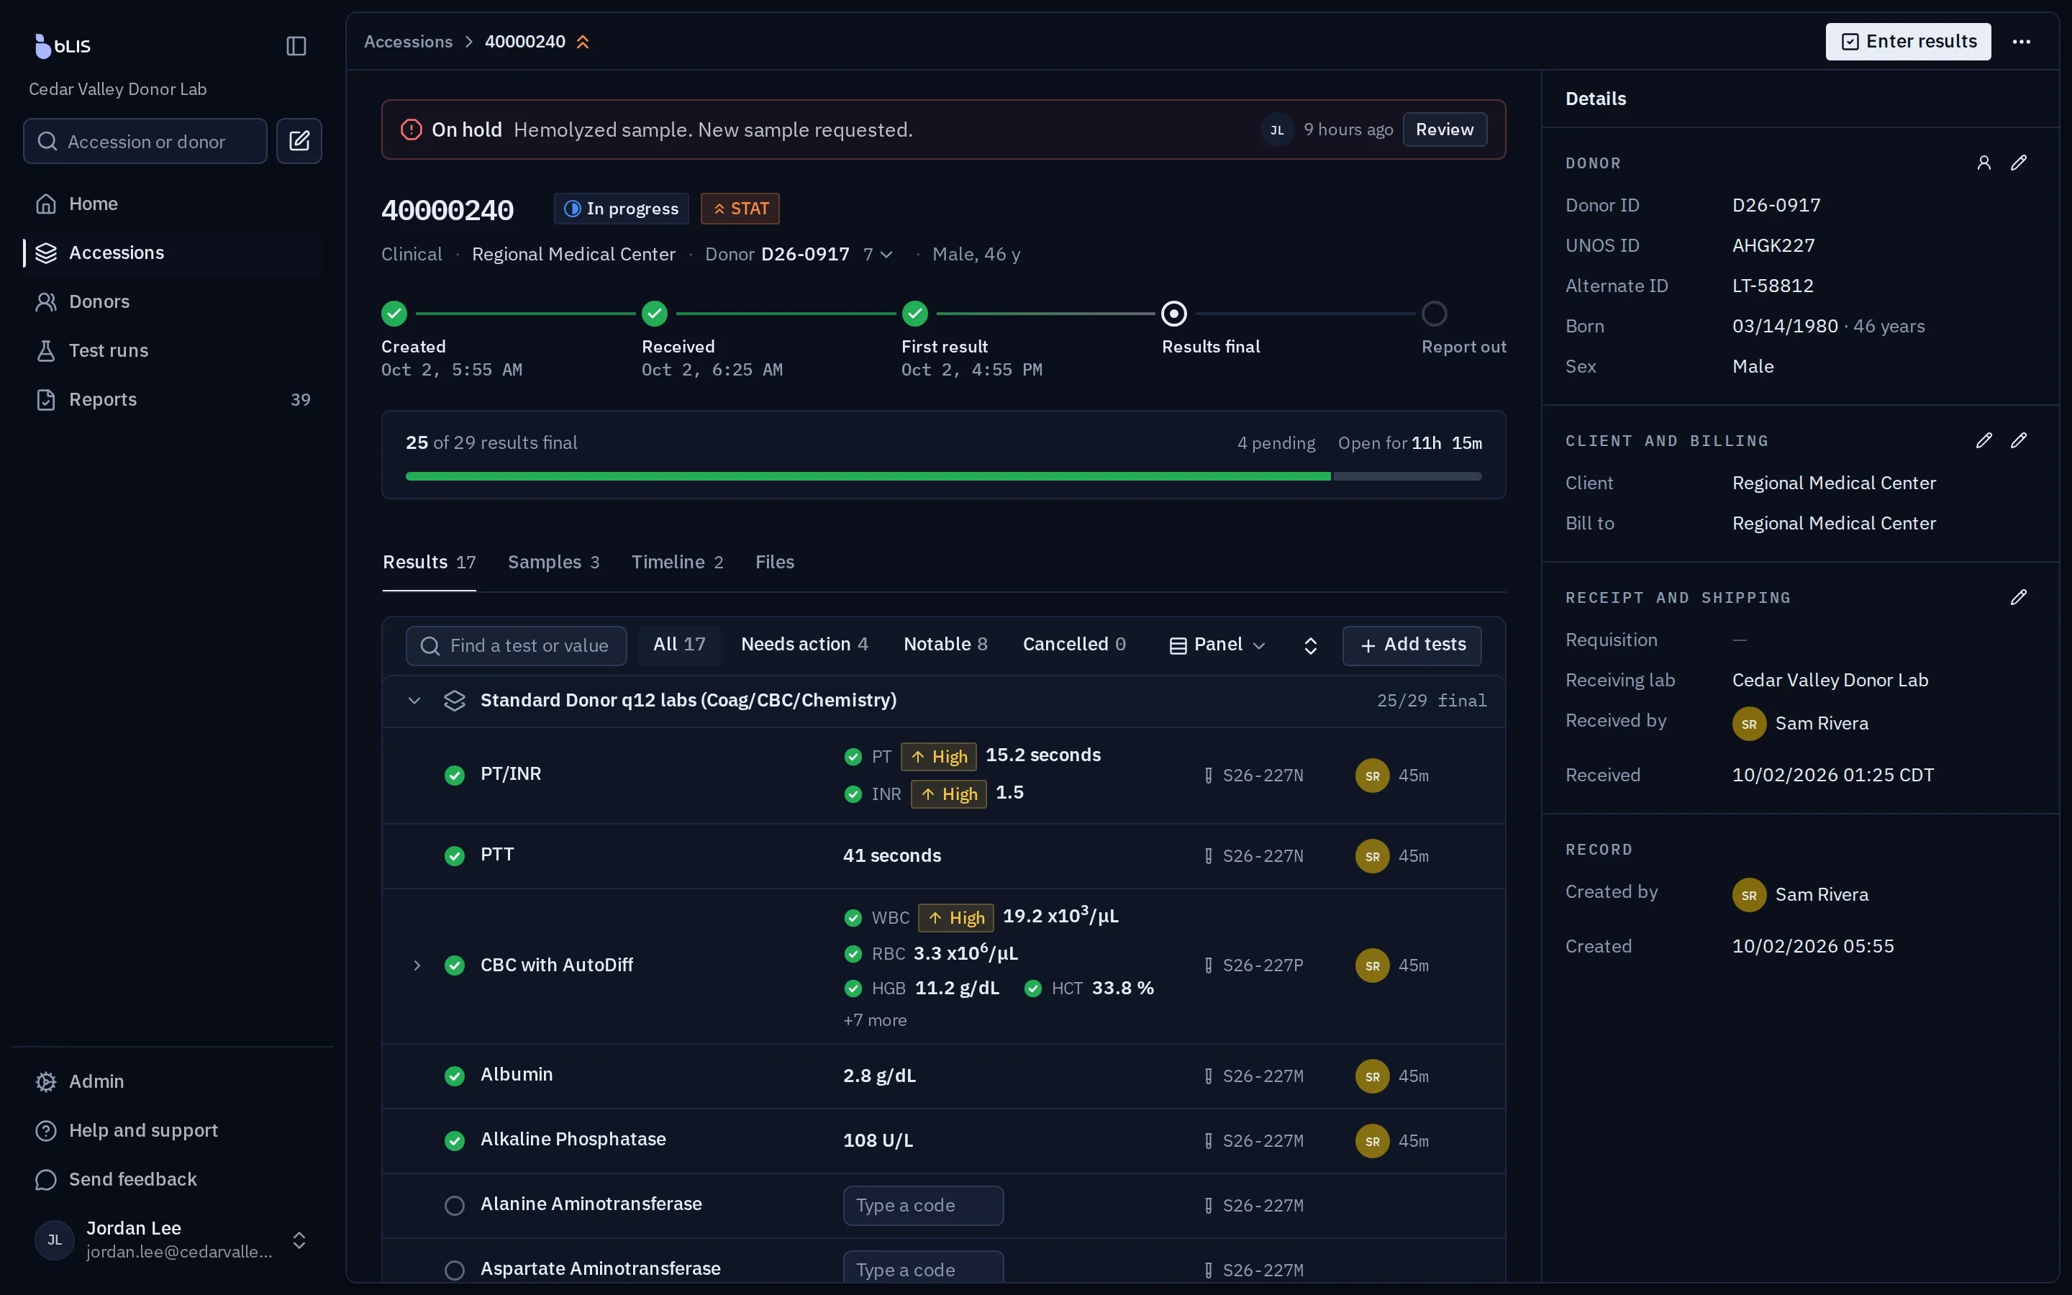This screenshot has height=1295, width=2072.
Task: Select the Needs action filter
Action: point(804,644)
